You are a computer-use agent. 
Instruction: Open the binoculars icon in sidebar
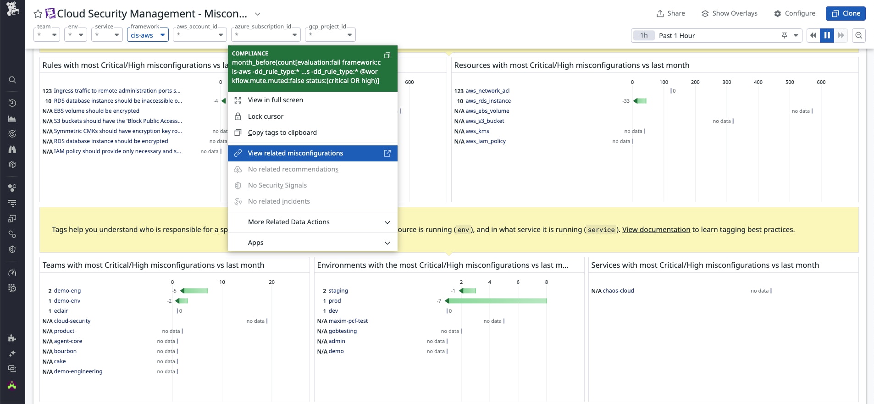12,149
